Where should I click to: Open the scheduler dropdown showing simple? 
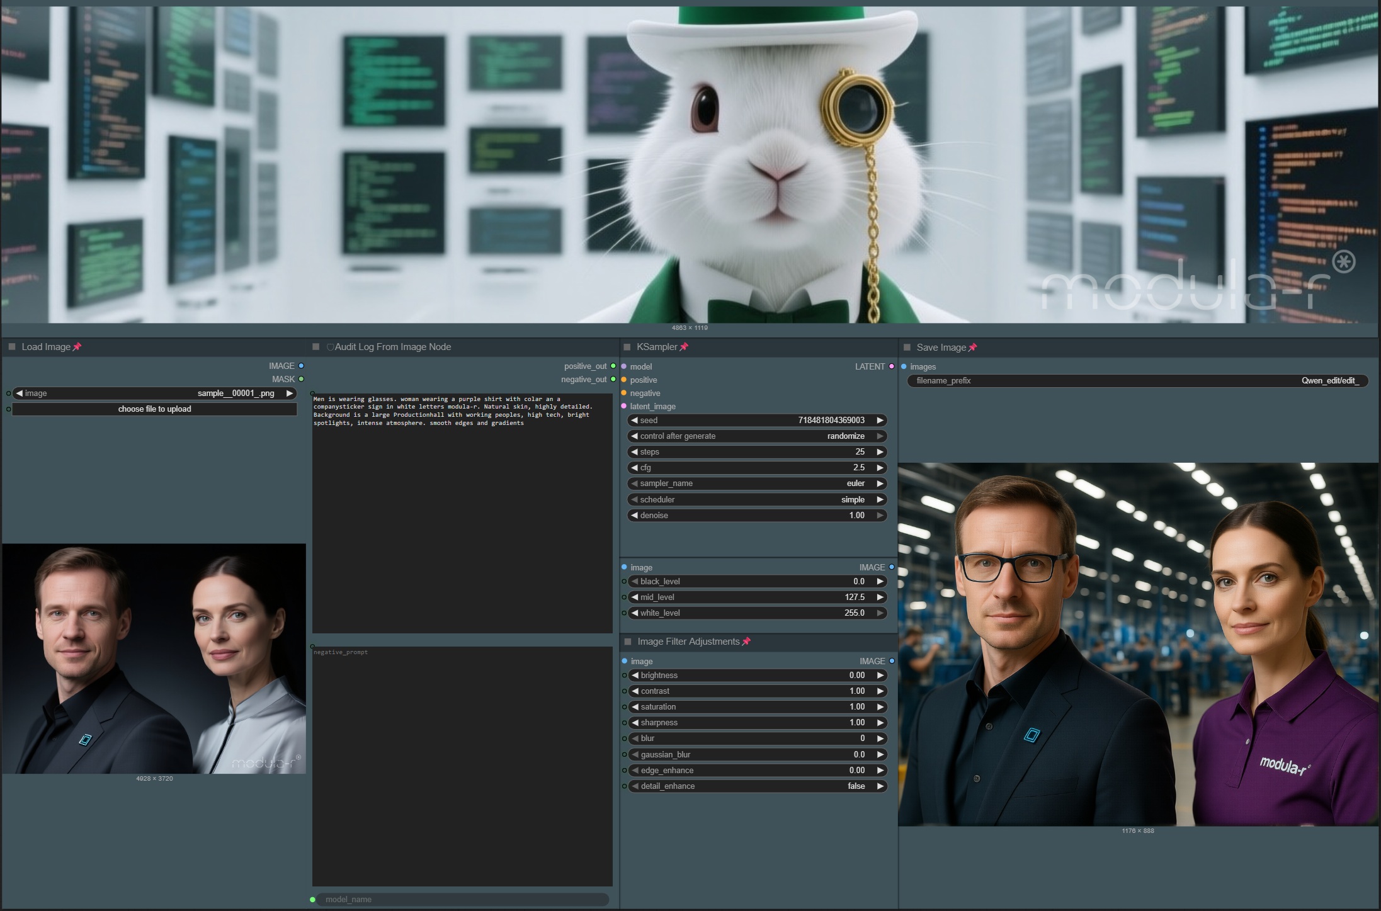(x=756, y=499)
